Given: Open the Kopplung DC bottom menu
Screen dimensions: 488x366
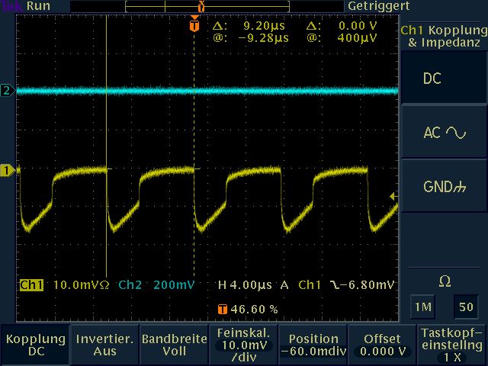Looking at the screenshot, I should tap(34, 345).
